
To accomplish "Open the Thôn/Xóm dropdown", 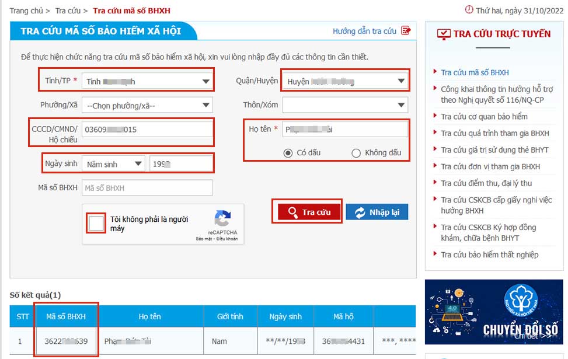I will 345,105.
